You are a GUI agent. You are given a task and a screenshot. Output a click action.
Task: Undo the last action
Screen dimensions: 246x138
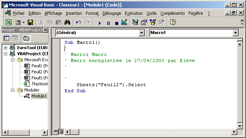coord(78,22)
